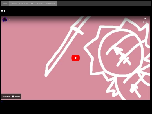Image resolution: width=152 pixels, height=114 pixels.
Task: Open the comments page
Action: coord(51,4)
